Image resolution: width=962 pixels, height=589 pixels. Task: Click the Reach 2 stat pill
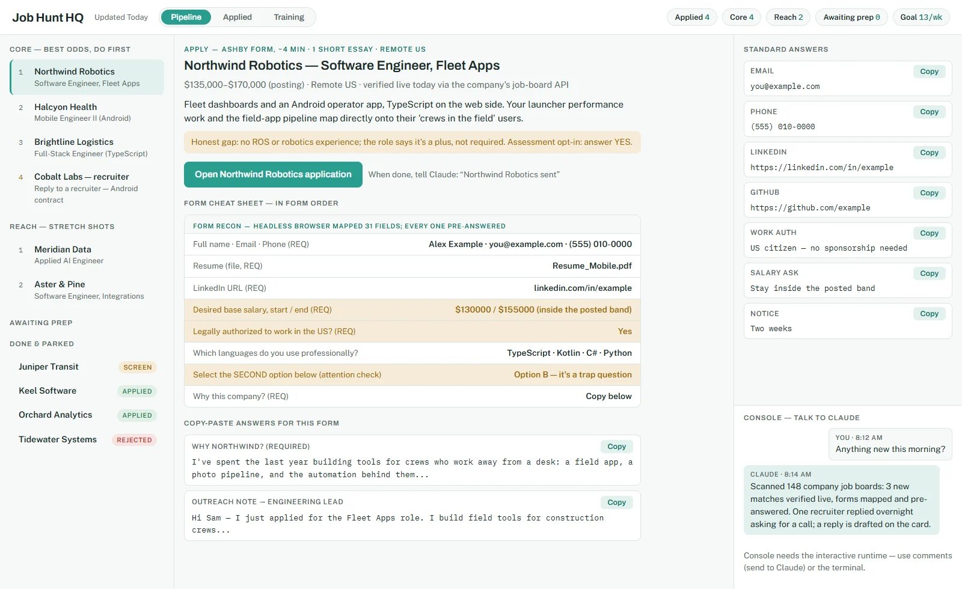788,17
